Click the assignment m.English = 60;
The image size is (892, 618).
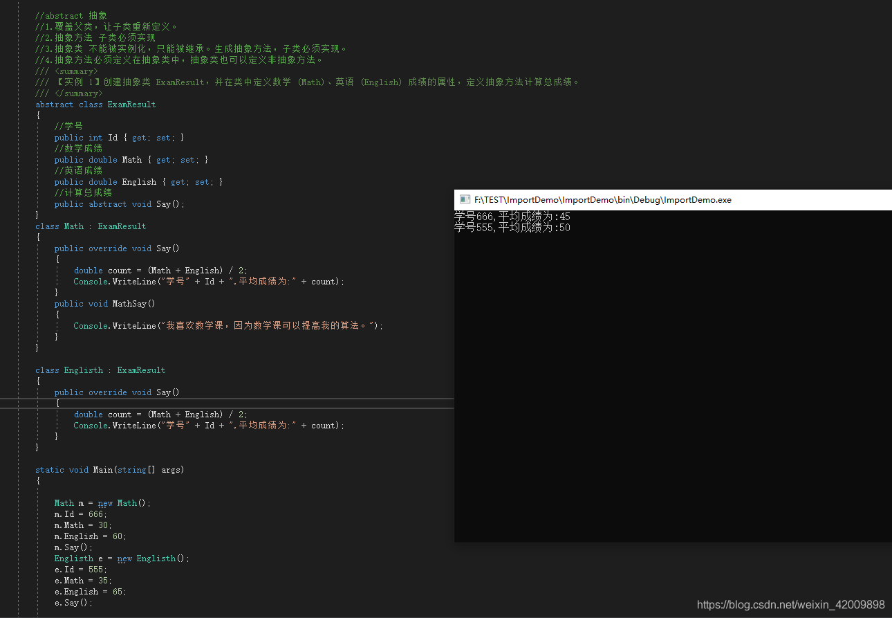[x=91, y=536]
